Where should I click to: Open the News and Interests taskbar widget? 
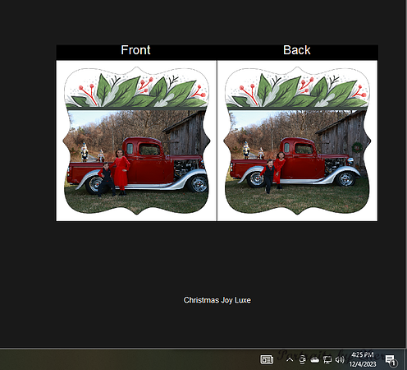[x=267, y=359]
